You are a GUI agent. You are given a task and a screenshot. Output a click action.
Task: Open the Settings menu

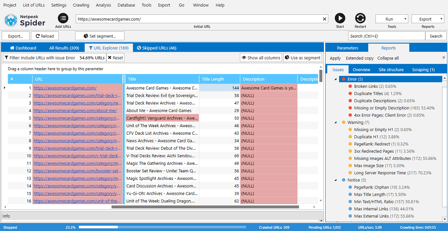59,5
